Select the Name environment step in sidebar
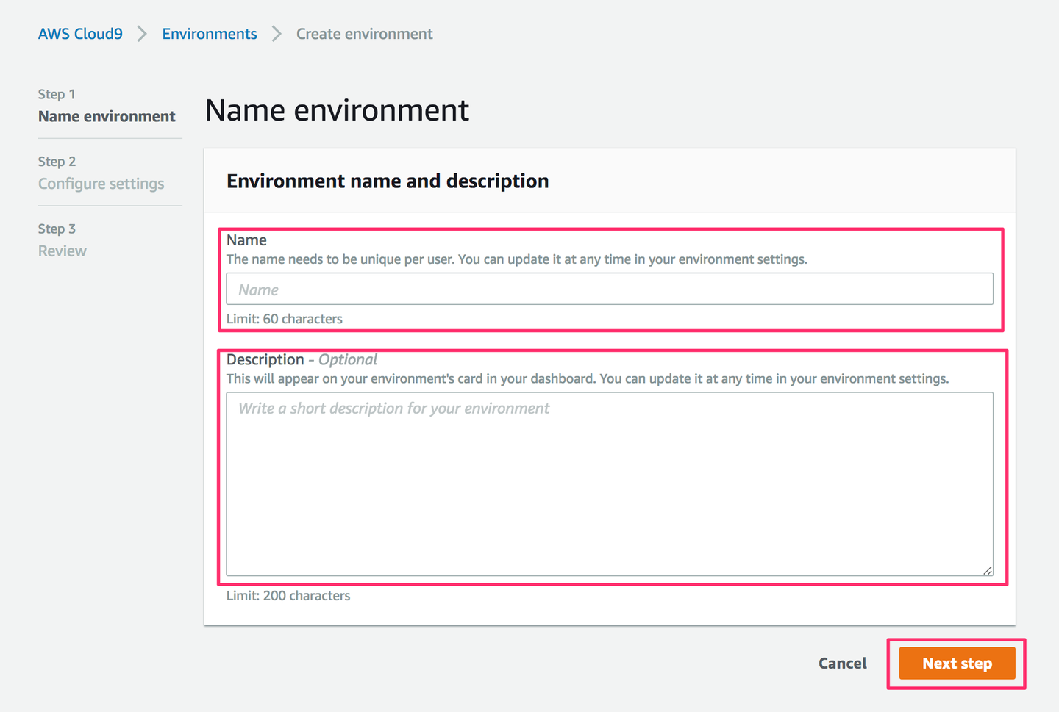 (x=107, y=116)
